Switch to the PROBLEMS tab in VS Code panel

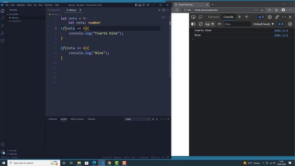[53, 119]
